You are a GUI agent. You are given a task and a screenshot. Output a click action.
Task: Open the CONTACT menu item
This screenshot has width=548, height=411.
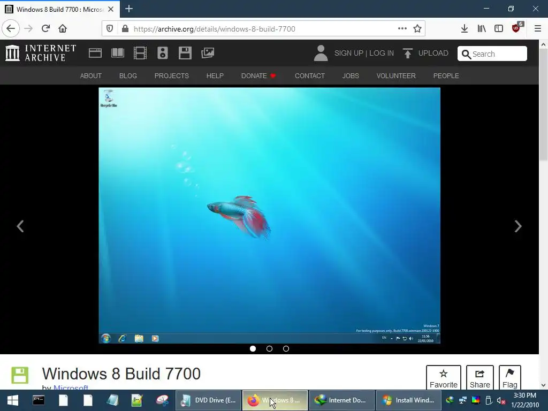(x=310, y=76)
